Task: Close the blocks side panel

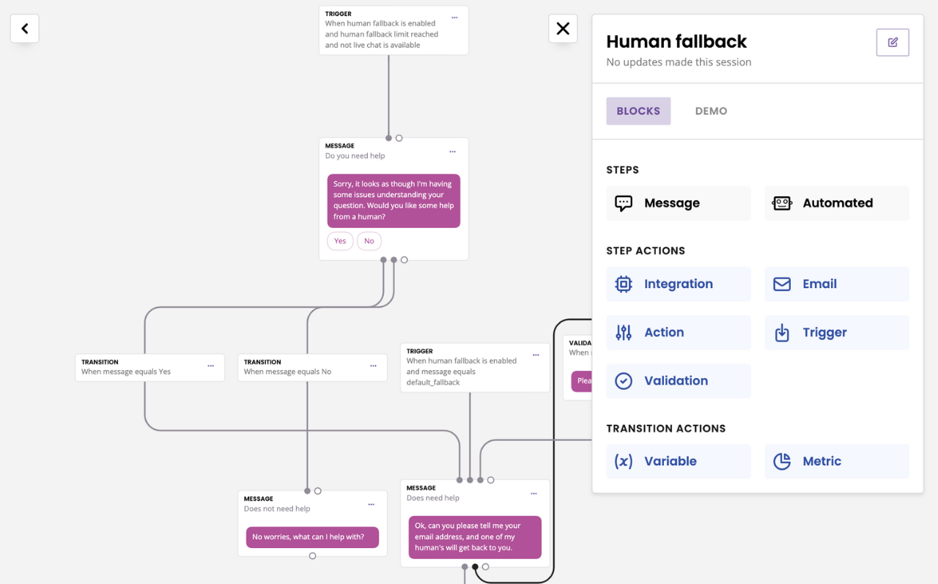Action: 563,29
